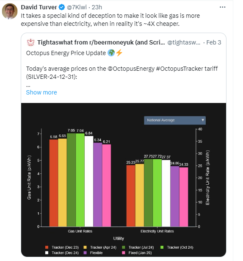Open the three-dot more options menu
This screenshot has width=243, height=261.
[x=222, y=7]
